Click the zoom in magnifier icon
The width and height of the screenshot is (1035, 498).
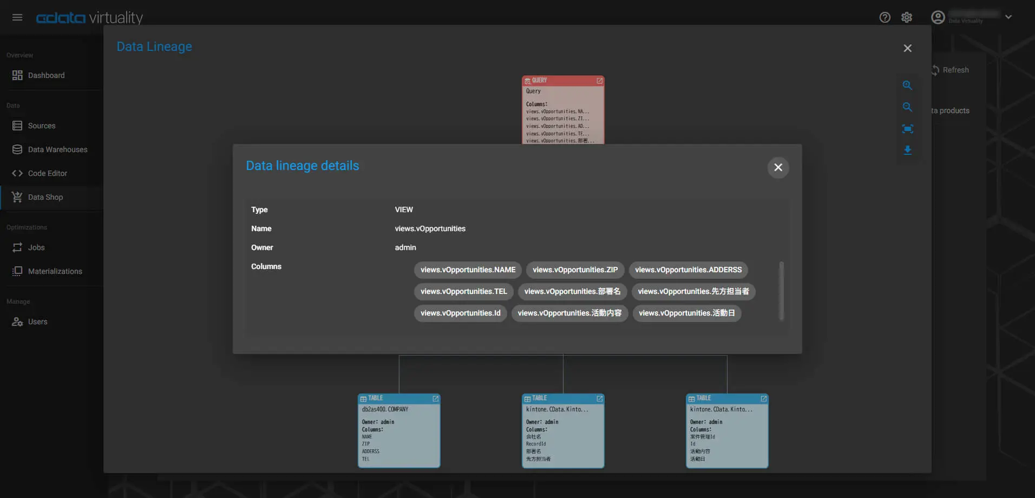click(x=907, y=86)
